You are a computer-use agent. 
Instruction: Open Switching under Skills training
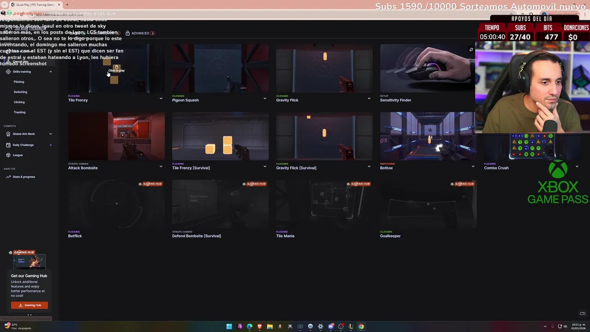[x=20, y=92]
